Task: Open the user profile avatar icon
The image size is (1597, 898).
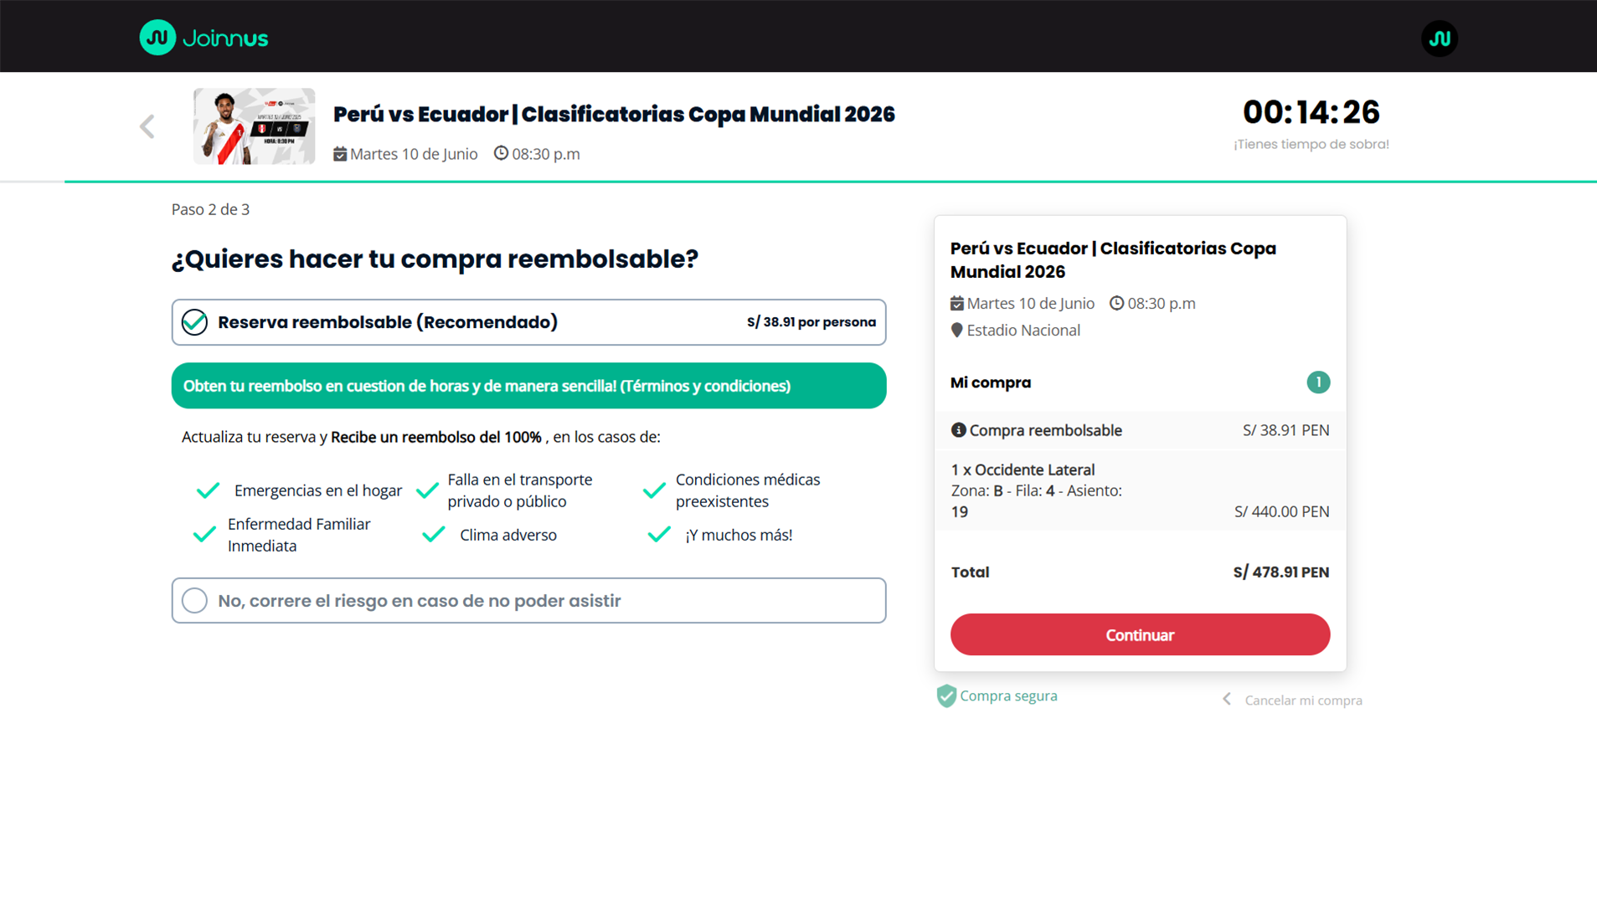Action: click(1439, 38)
